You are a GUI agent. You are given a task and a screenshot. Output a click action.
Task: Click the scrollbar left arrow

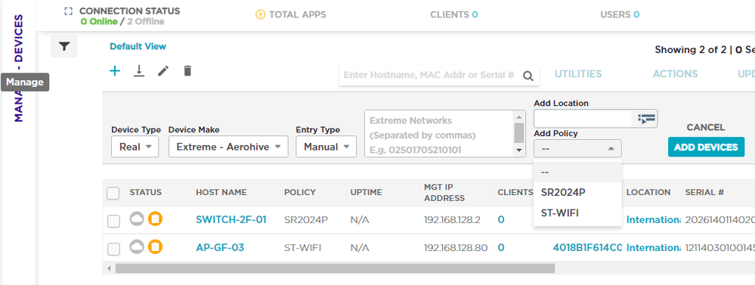tap(109, 268)
